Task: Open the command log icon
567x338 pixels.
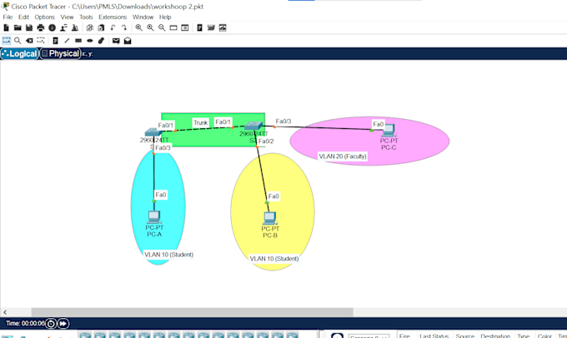Action: tap(223, 27)
